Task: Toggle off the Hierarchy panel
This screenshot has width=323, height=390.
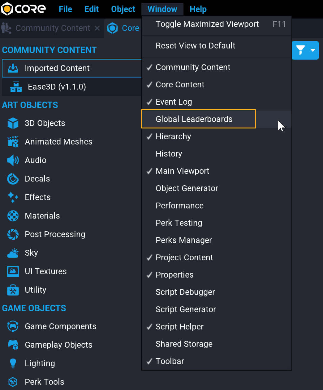Action: [x=173, y=136]
